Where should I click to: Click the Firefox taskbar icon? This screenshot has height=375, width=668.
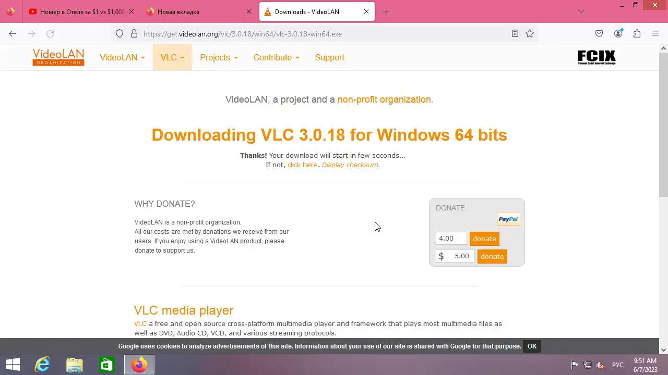139,365
